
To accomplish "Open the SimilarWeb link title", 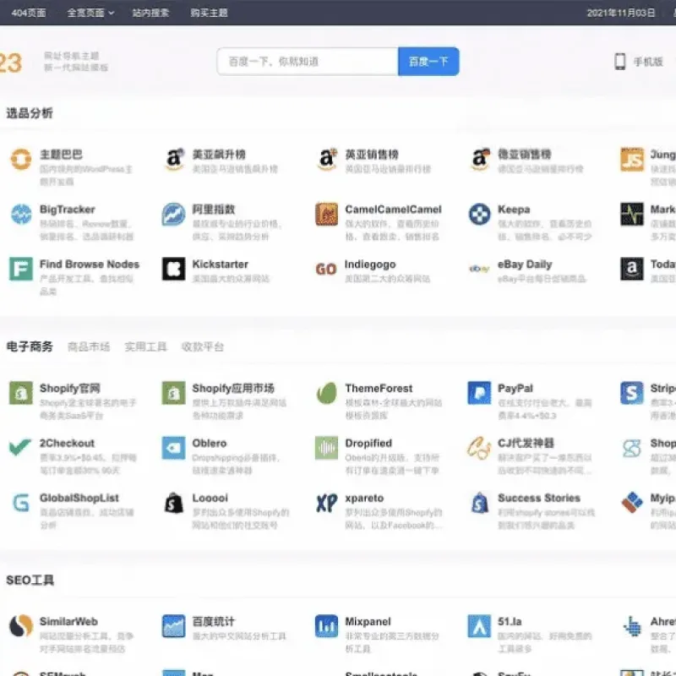I will (68, 622).
